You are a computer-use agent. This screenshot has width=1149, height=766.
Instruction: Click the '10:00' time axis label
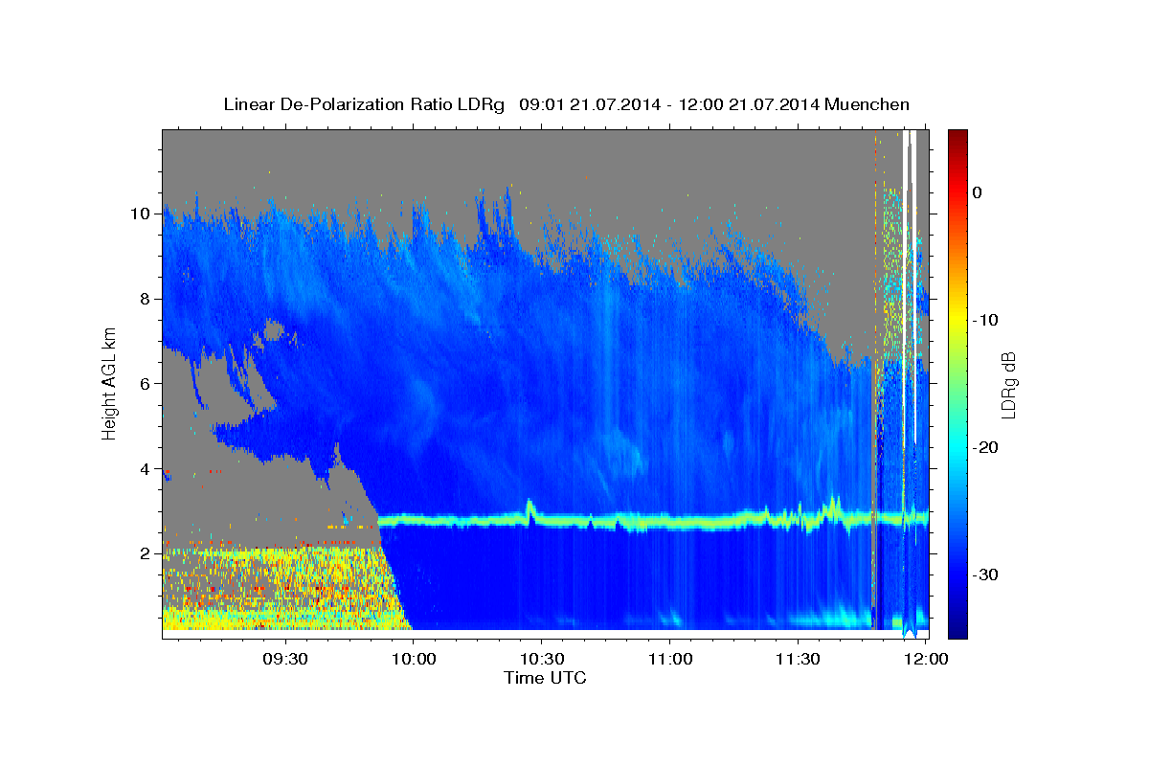(x=414, y=659)
